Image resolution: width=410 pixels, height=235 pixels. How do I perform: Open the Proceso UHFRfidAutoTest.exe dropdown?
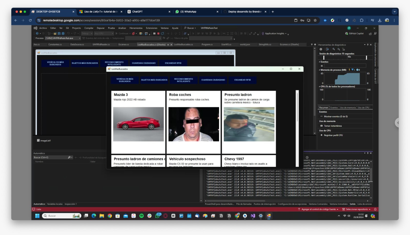pos(63,38)
